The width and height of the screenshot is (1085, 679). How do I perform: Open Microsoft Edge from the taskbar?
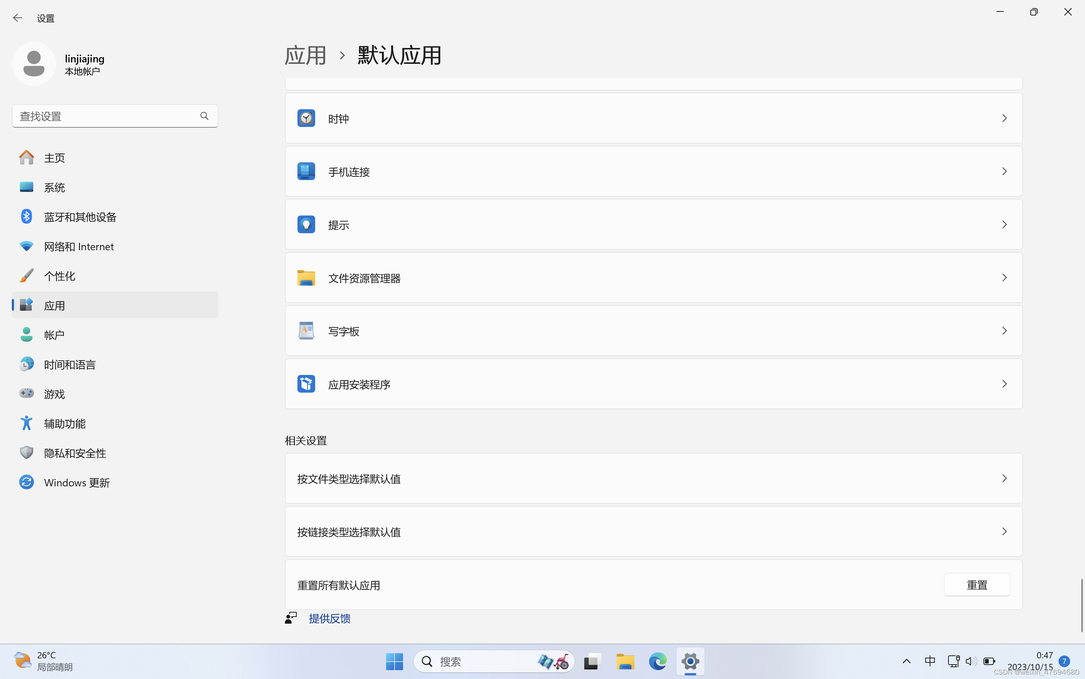(x=658, y=661)
